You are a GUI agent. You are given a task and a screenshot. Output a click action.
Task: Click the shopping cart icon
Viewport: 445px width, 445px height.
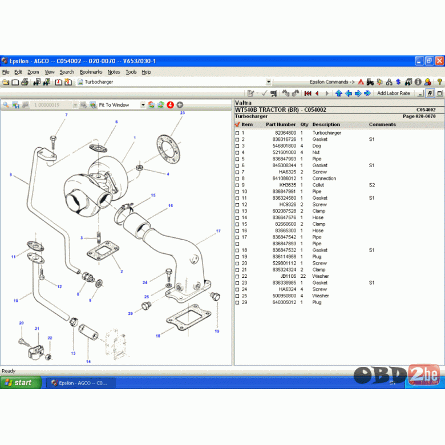tap(274, 94)
